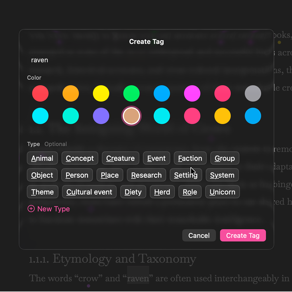Image resolution: width=292 pixels, height=292 pixels.
Task: Select the Research type
Action: (x=146, y=175)
